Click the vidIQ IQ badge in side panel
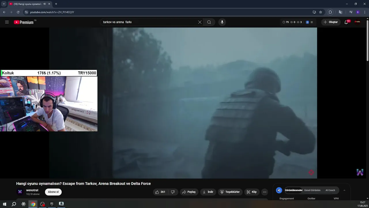This screenshot has height=208, width=369. [279, 190]
